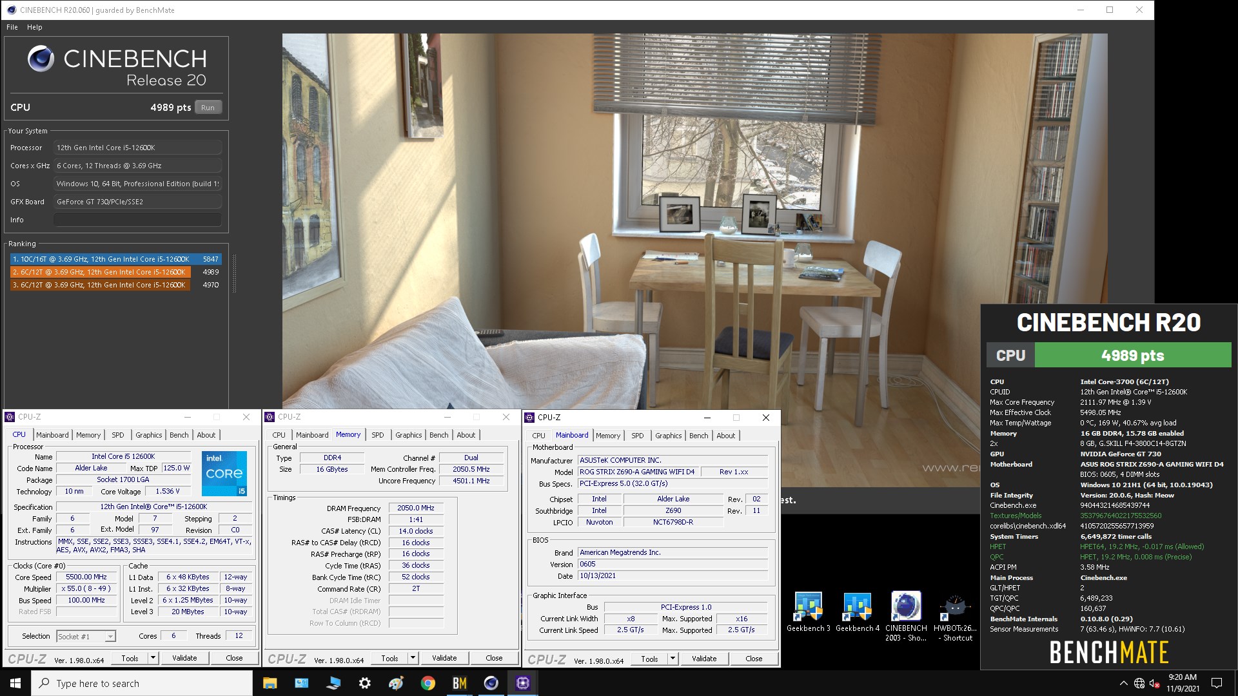Click the muted volume tray icon
The image size is (1238, 696).
click(x=1155, y=683)
